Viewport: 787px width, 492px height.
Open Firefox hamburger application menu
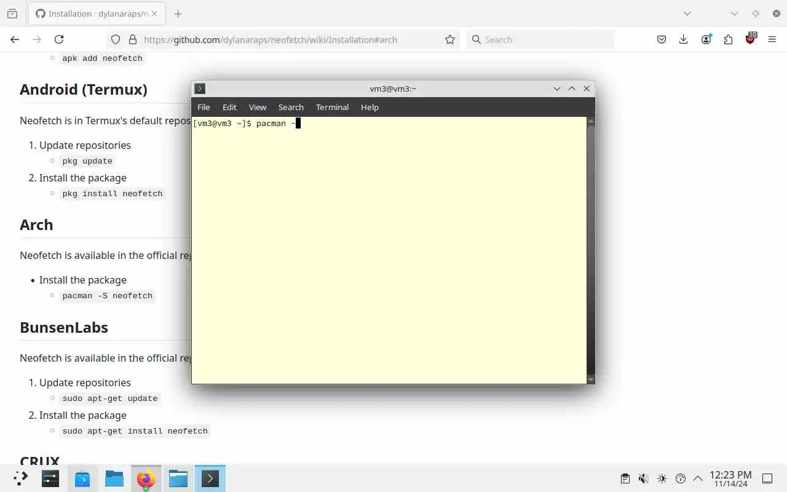point(772,39)
